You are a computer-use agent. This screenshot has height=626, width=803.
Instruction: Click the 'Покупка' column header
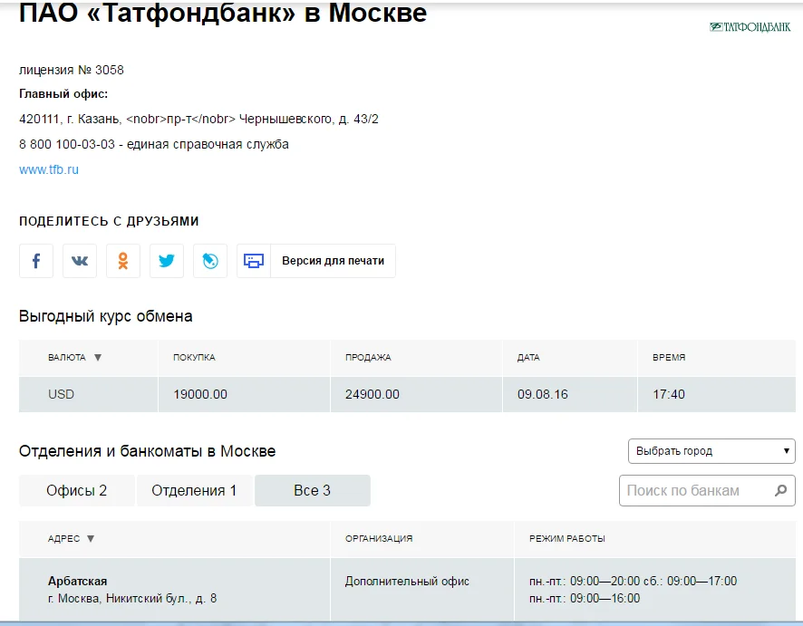pos(194,358)
